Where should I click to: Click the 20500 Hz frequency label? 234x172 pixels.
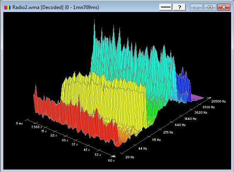point(219,101)
